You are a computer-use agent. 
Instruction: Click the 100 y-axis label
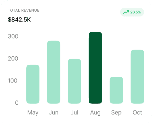tap(13, 81)
